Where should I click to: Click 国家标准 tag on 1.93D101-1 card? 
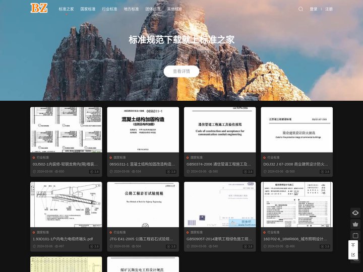[x=43, y=232]
